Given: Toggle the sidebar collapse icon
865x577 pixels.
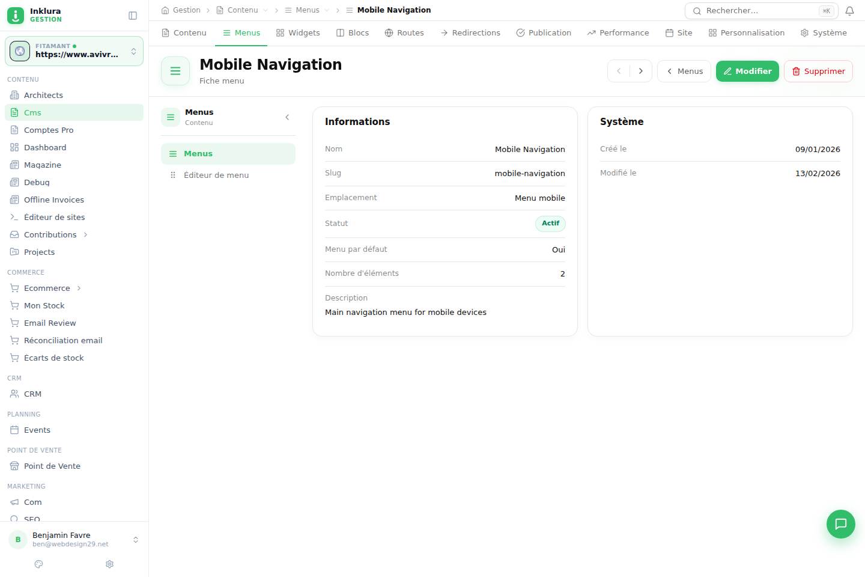Looking at the screenshot, I should point(133,16).
